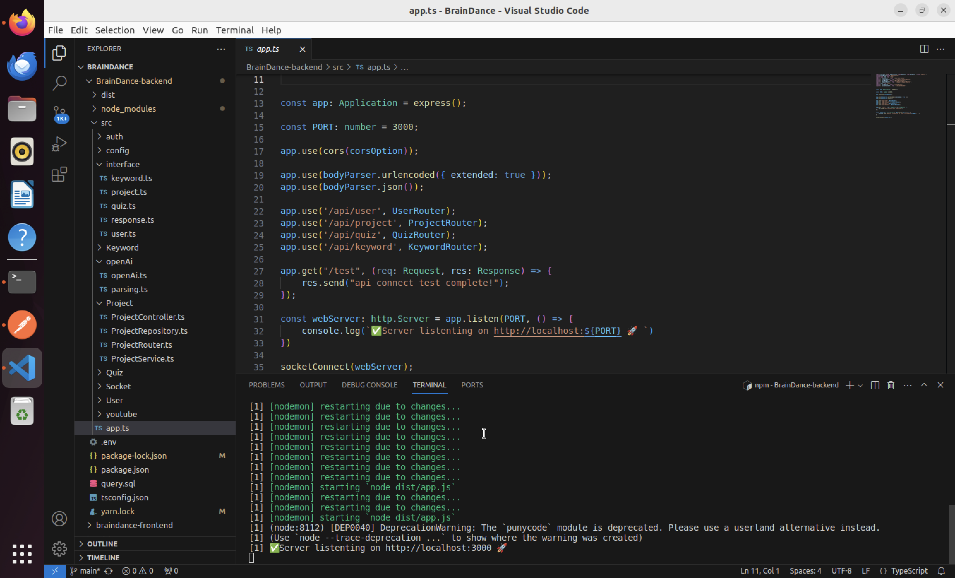
Task: Close the terminal panel
Action: coord(940,385)
